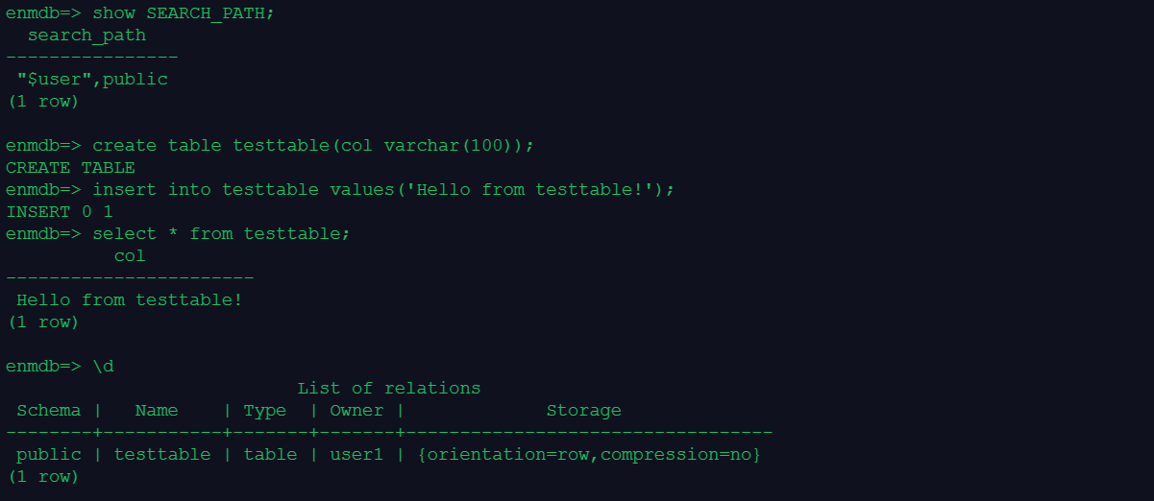The height and width of the screenshot is (501, 1154).
Task: Click the Schema column header
Action: point(49,411)
